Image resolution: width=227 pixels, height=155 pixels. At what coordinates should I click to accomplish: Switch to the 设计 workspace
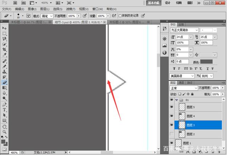point(167,3)
